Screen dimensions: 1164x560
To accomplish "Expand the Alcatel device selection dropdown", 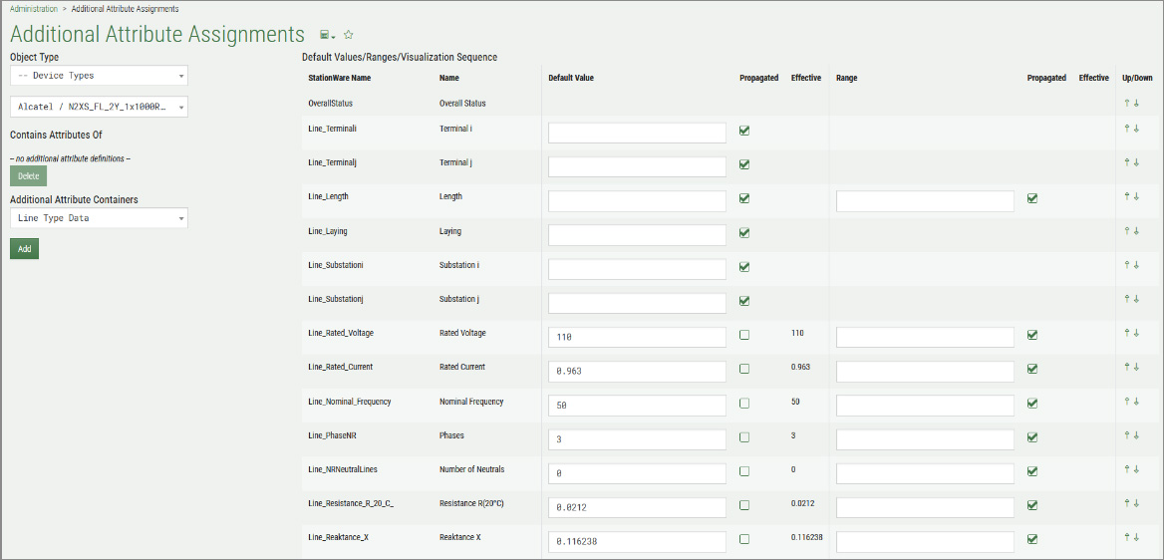I will 99,107.
